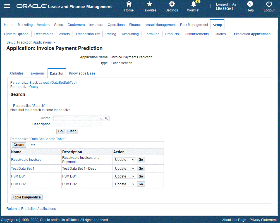Image resolution: width=280 pixels, height=223 pixels.
Task: Open the PSM DS1 link
Action: 18,176
